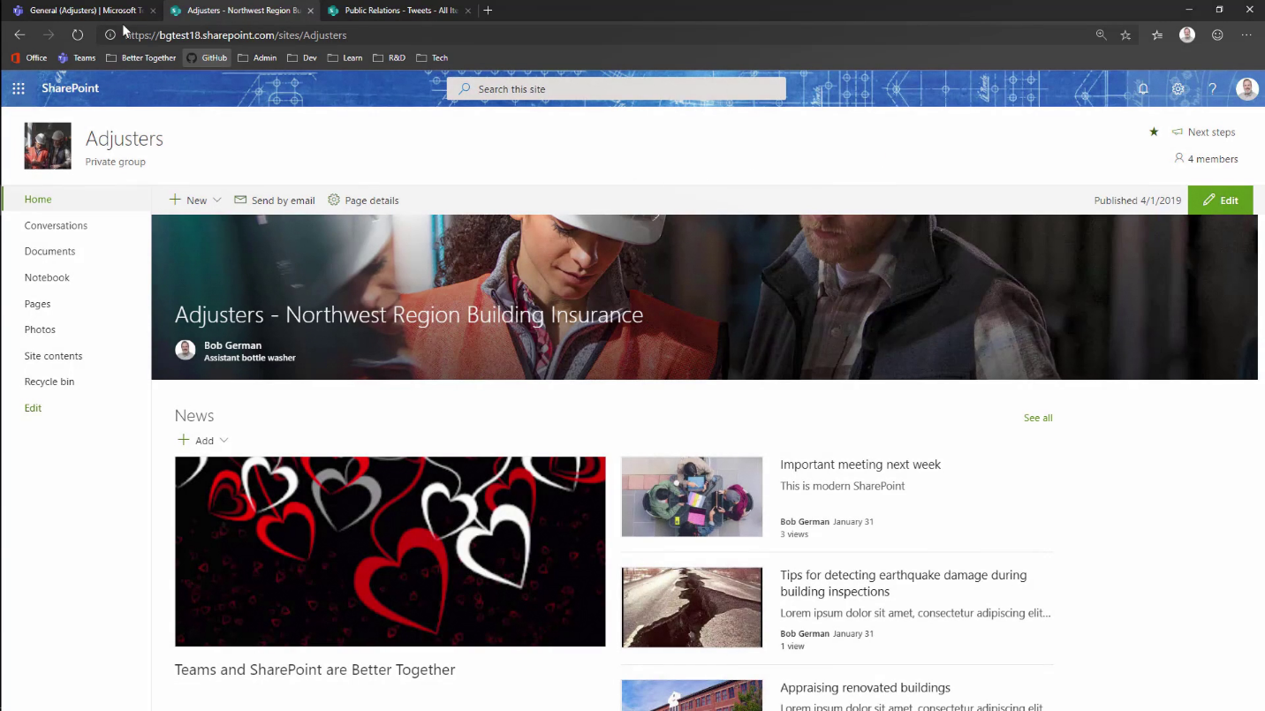Screen dimensions: 1265x711
Task: Reload the page with refresh icon
Action: (x=78, y=34)
